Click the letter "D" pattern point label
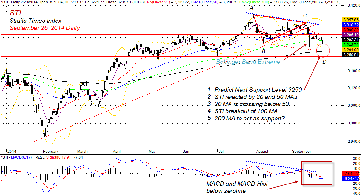361x196 pixels. [324, 62]
